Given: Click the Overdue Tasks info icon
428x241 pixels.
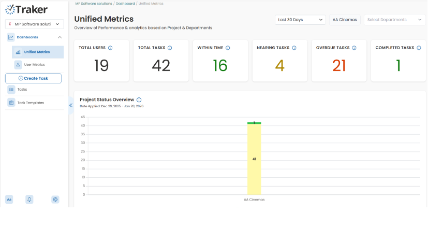Looking at the screenshot, I should (354, 48).
